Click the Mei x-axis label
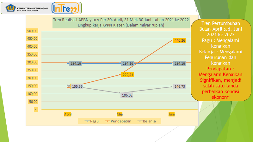Image resolution: width=253 pixels, height=142 pixels. point(120,114)
